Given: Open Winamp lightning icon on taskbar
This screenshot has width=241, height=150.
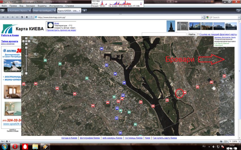Looking at the screenshot, I should (45, 147).
